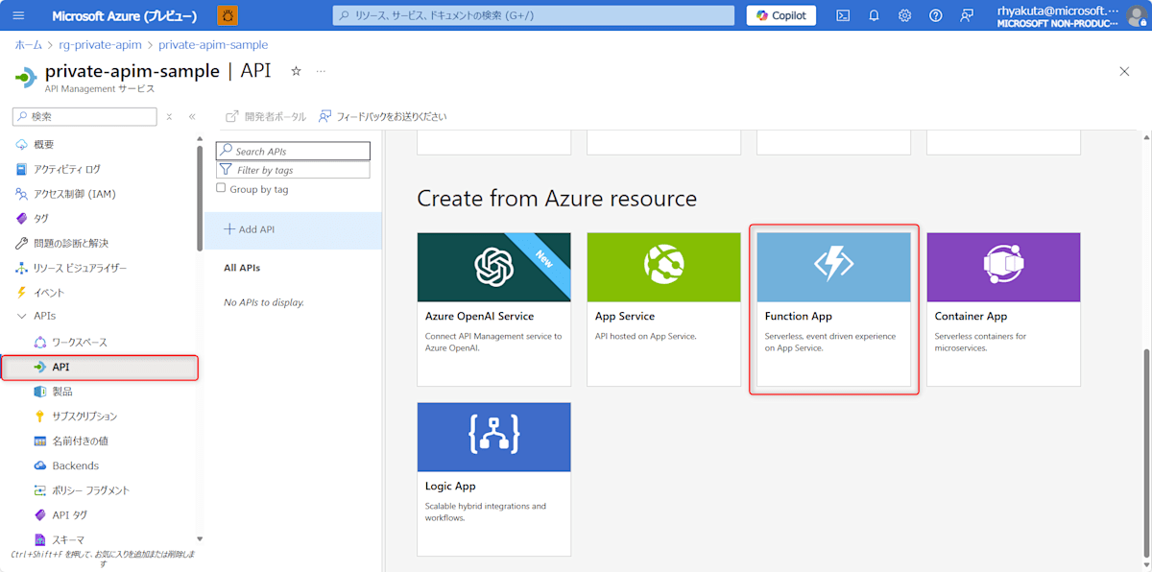Open 開発者ポータル from the toolbar
The image size is (1152, 572).
click(266, 116)
